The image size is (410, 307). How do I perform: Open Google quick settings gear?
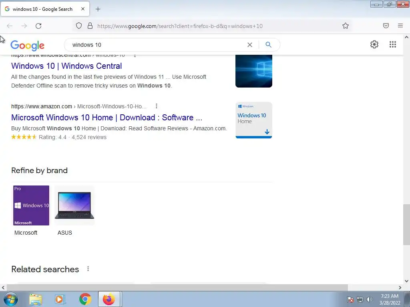click(374, 44)
